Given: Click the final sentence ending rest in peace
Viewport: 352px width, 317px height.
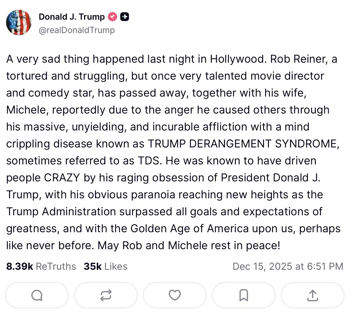Looking at the screenshot, I should tap(189, 246).
